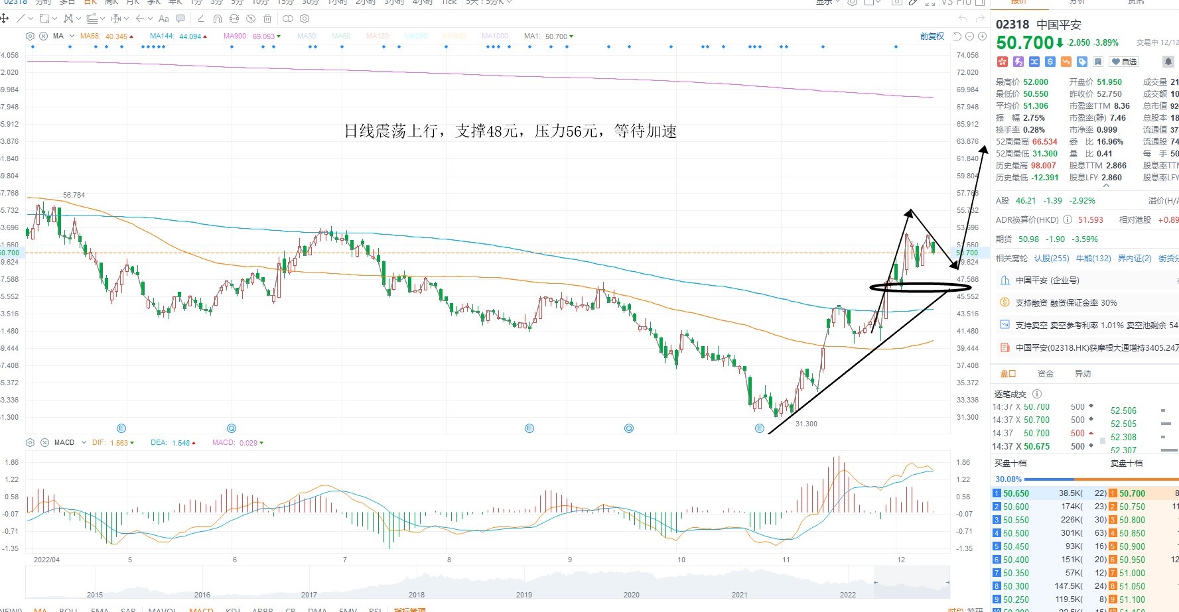Toggle hide all drawings eye
The width and height of the screenshot is (1179, 612).
[x=251, y=19]
